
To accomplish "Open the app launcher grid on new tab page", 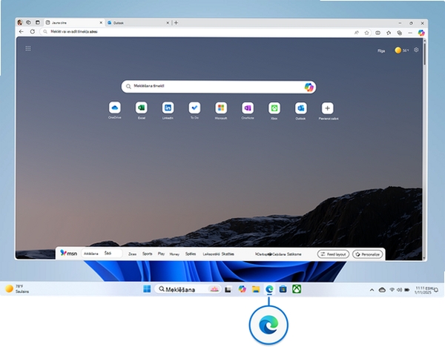I will [x=28, y=48].
